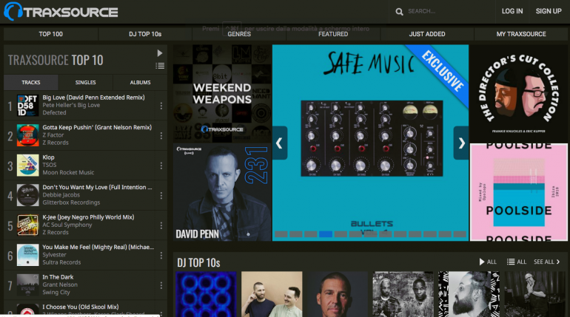This screenshot has height=317, width=570.
Task: Go to previous carousel slide
Action: [x=280, y=143]
